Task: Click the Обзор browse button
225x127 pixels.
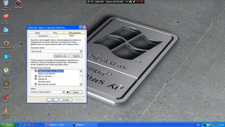Action: [x=76, y=92]
